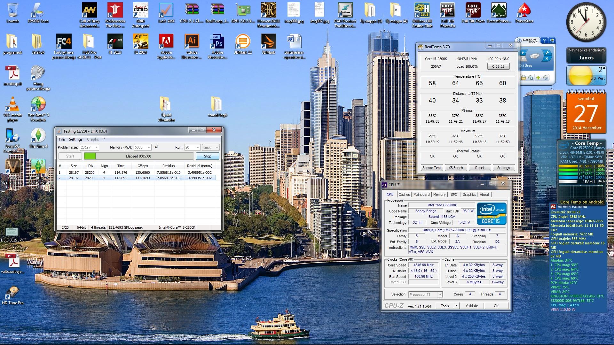The width and height of the screenshot is (614, 345).
Task: Switch to Mainboard tab in CPU-Z
Action: click(x=421, y=195)
